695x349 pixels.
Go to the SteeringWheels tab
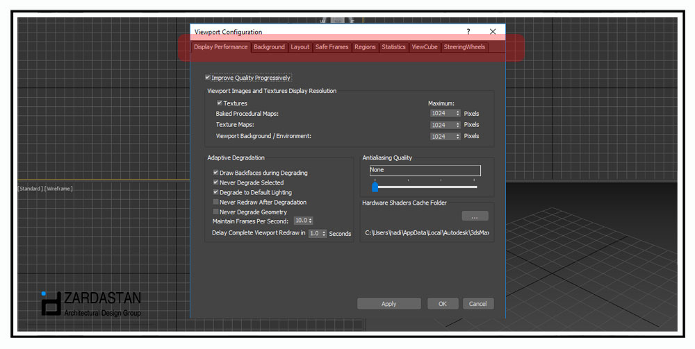pyautogui.click(x=464, y=47)
